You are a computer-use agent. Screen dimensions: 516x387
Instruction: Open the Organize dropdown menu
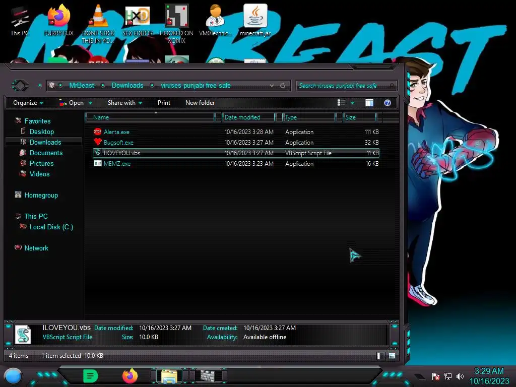28,103
